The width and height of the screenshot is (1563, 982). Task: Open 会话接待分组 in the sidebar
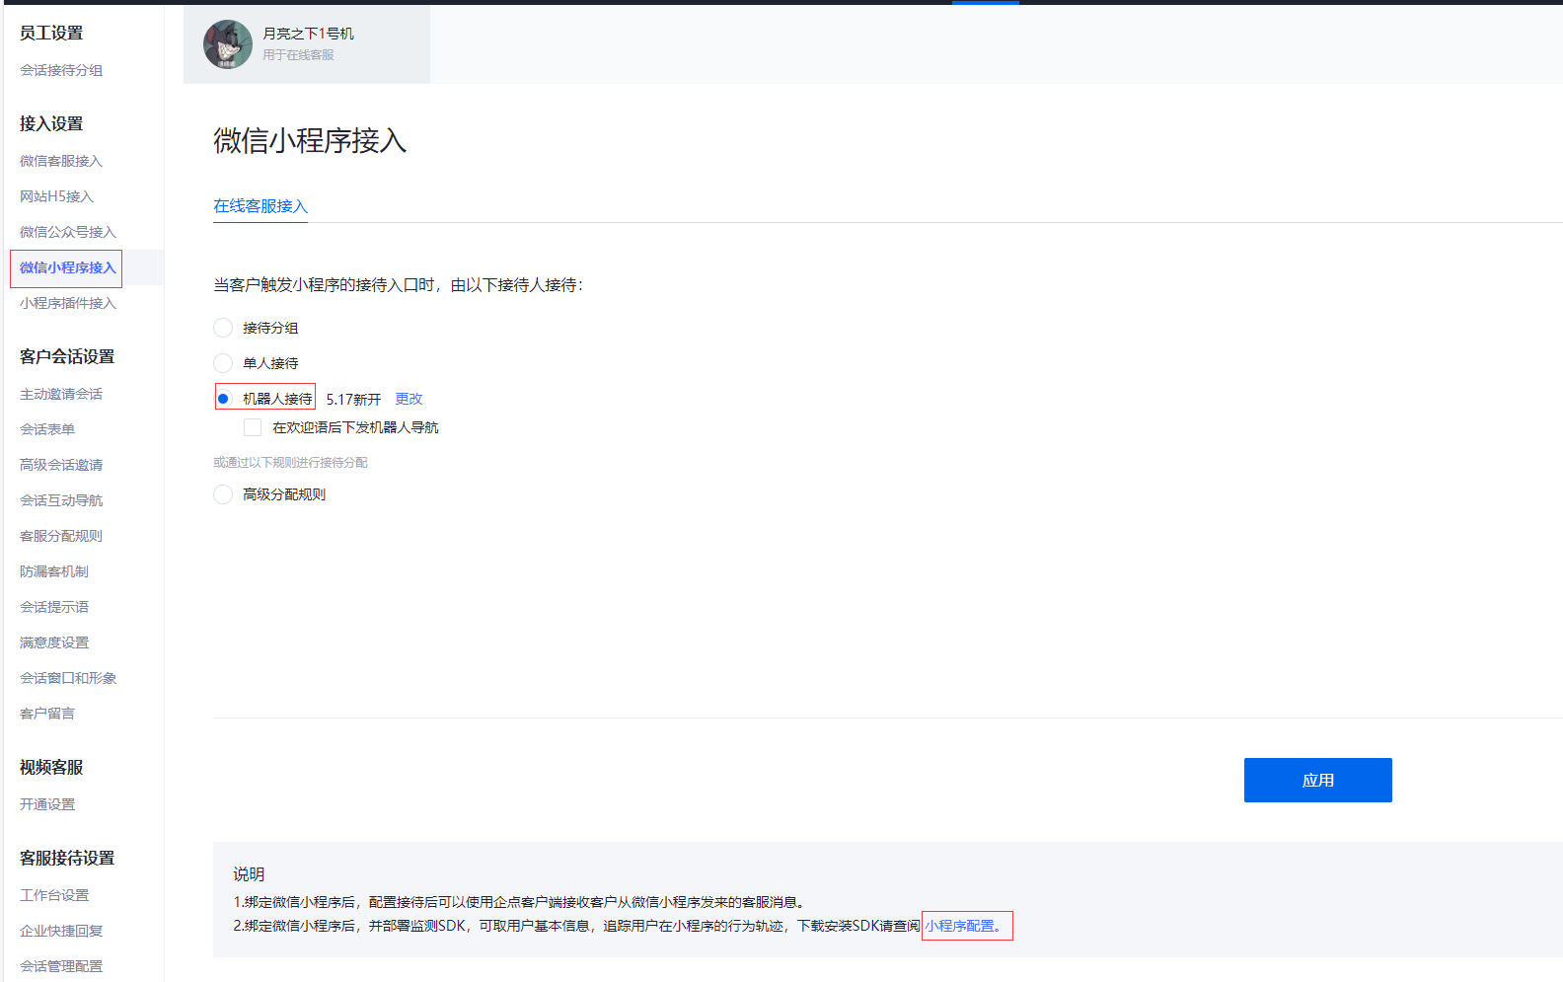point(61,70)
